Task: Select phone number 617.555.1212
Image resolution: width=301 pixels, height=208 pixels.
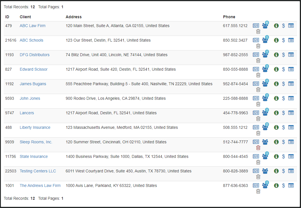Action: [x=235, y=26]
